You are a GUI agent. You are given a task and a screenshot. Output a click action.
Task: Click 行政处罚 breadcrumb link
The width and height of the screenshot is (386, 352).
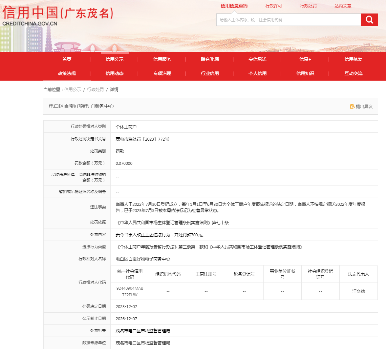(95, 89)
